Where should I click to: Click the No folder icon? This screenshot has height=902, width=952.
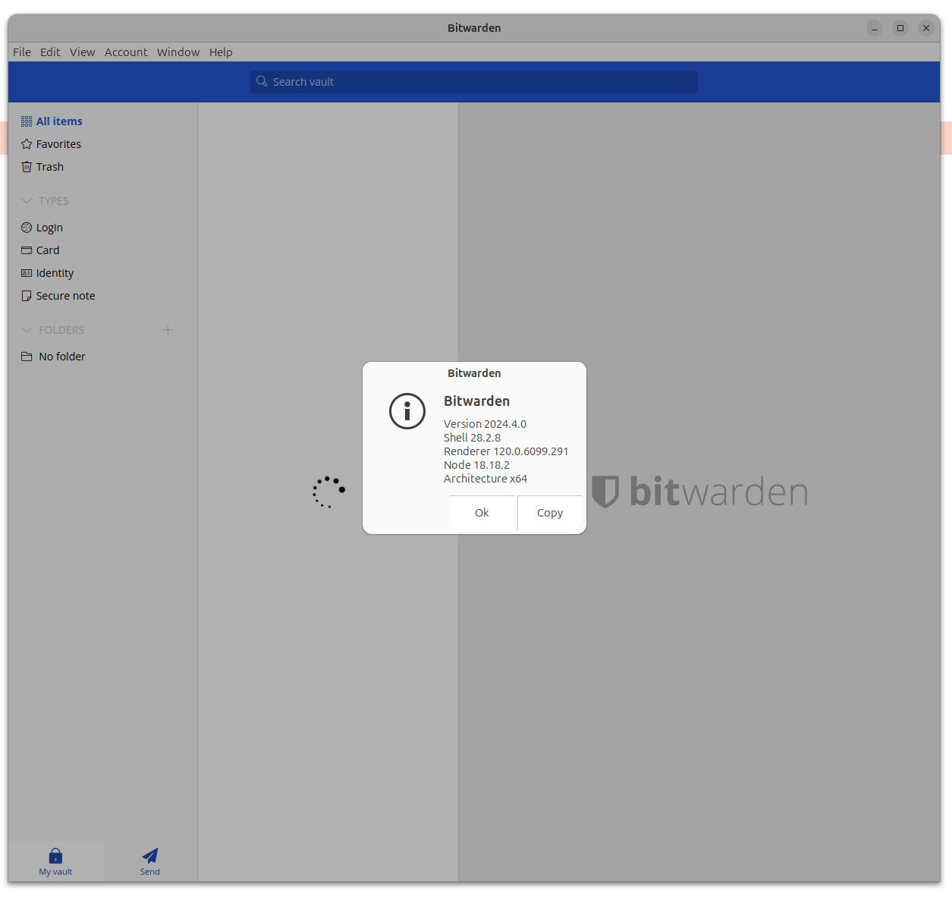pos(27,357)
